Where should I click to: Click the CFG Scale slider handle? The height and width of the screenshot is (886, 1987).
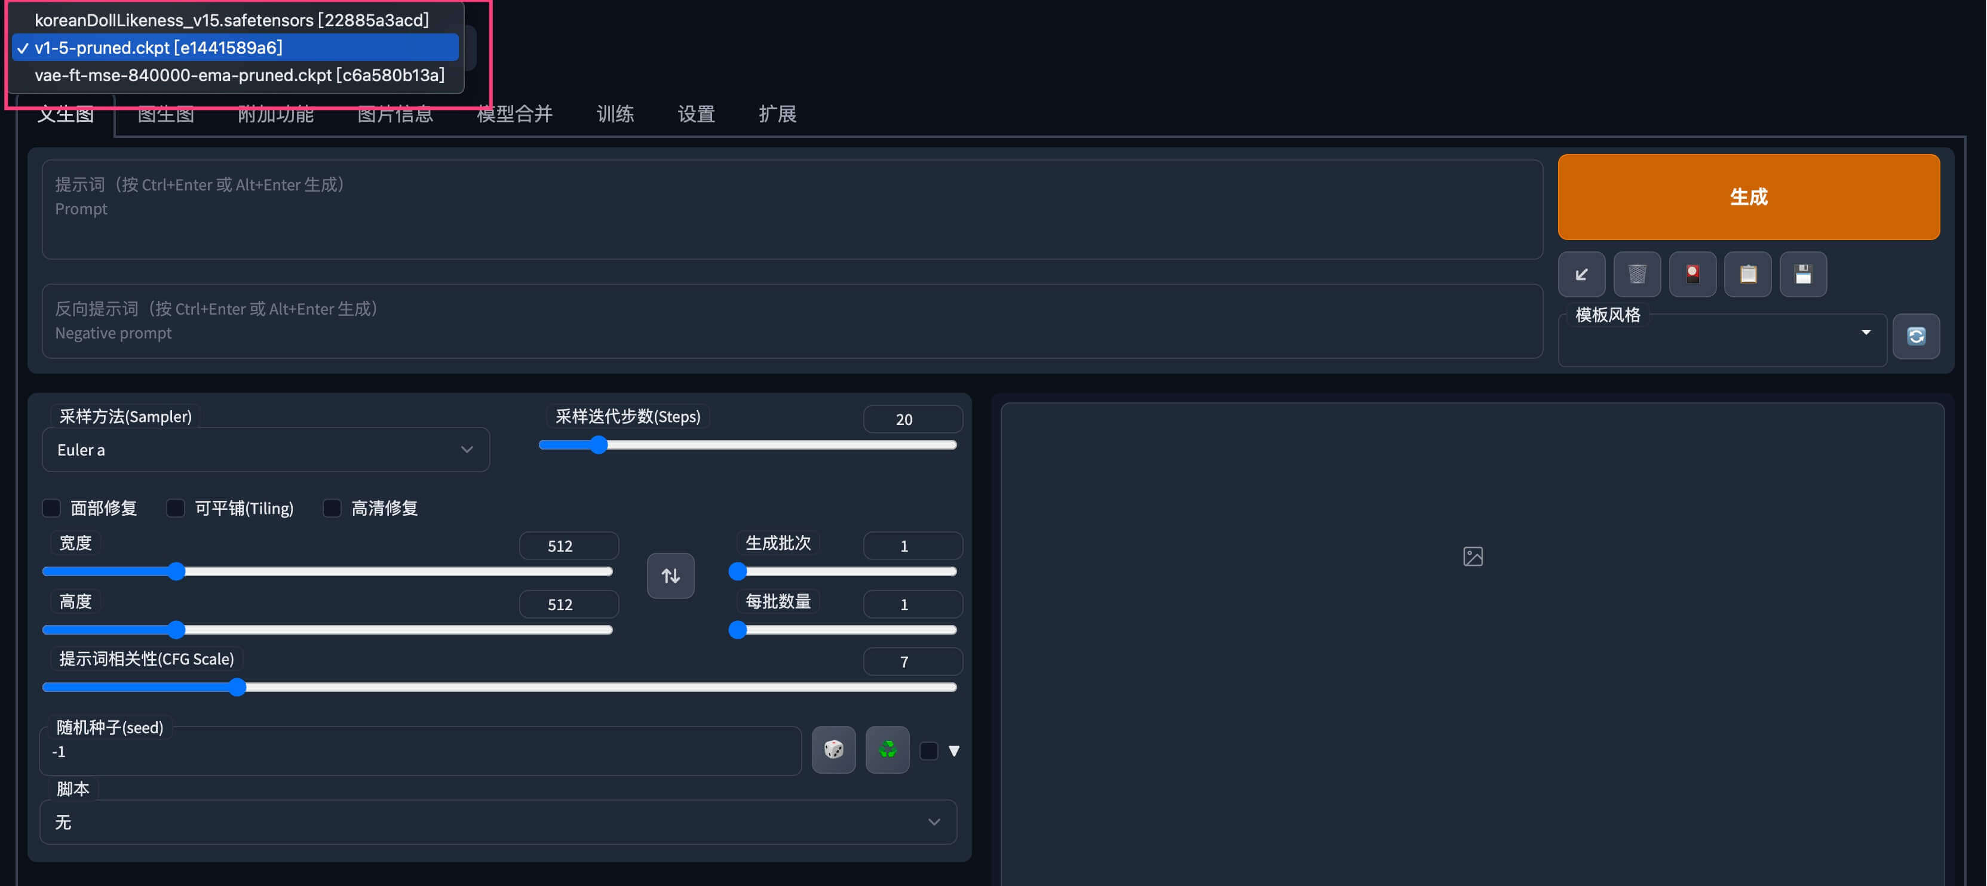(x=238, y=687)
